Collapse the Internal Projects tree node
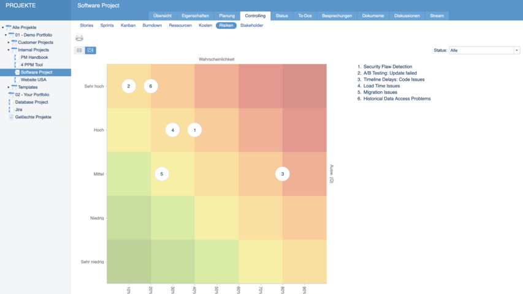 9,50
